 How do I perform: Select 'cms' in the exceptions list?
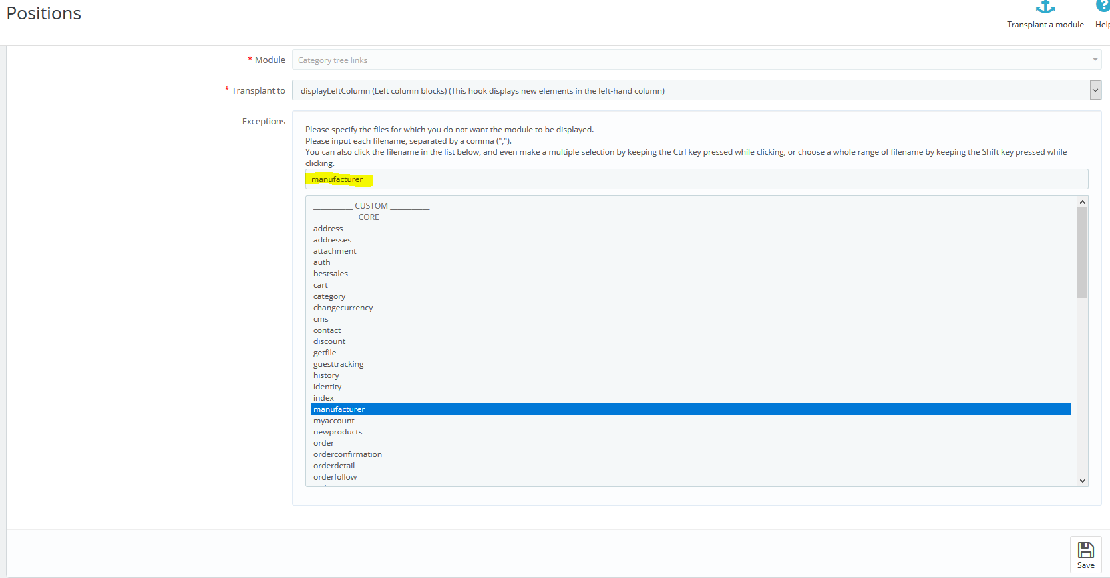click(x=691, y=319)
